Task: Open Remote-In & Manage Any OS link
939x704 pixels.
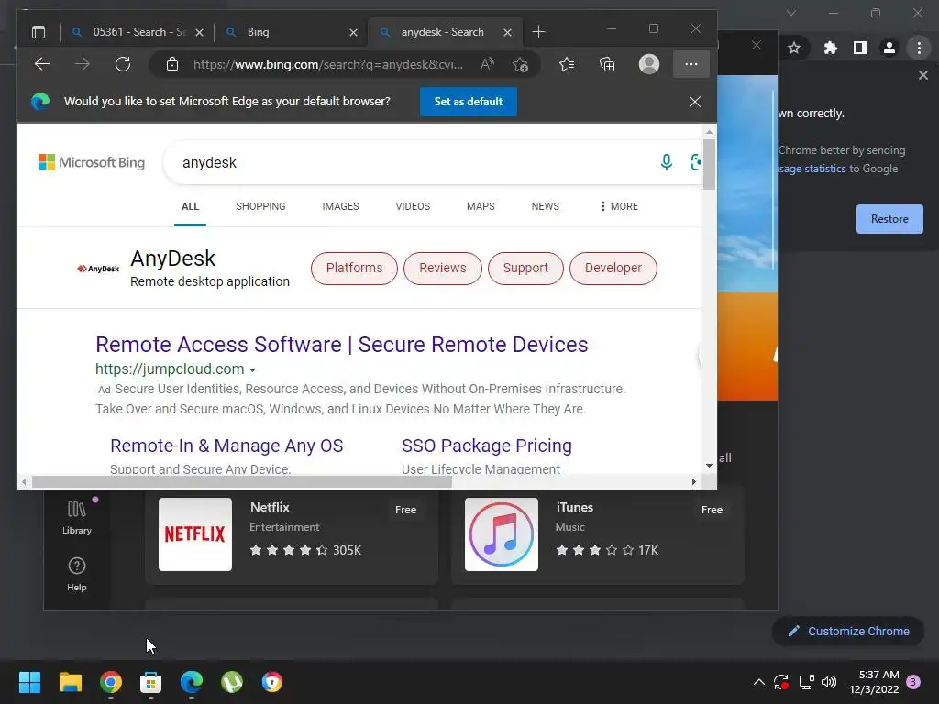Action: 226,446
